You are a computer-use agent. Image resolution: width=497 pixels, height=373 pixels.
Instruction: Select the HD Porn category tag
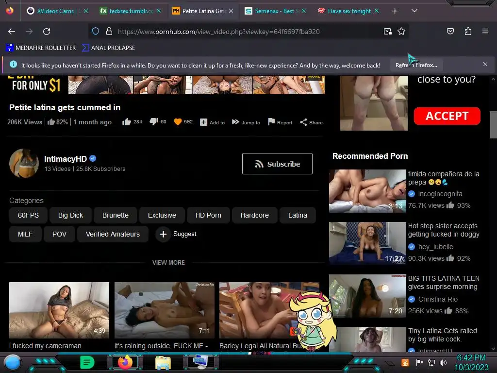[x=208, y=215]
